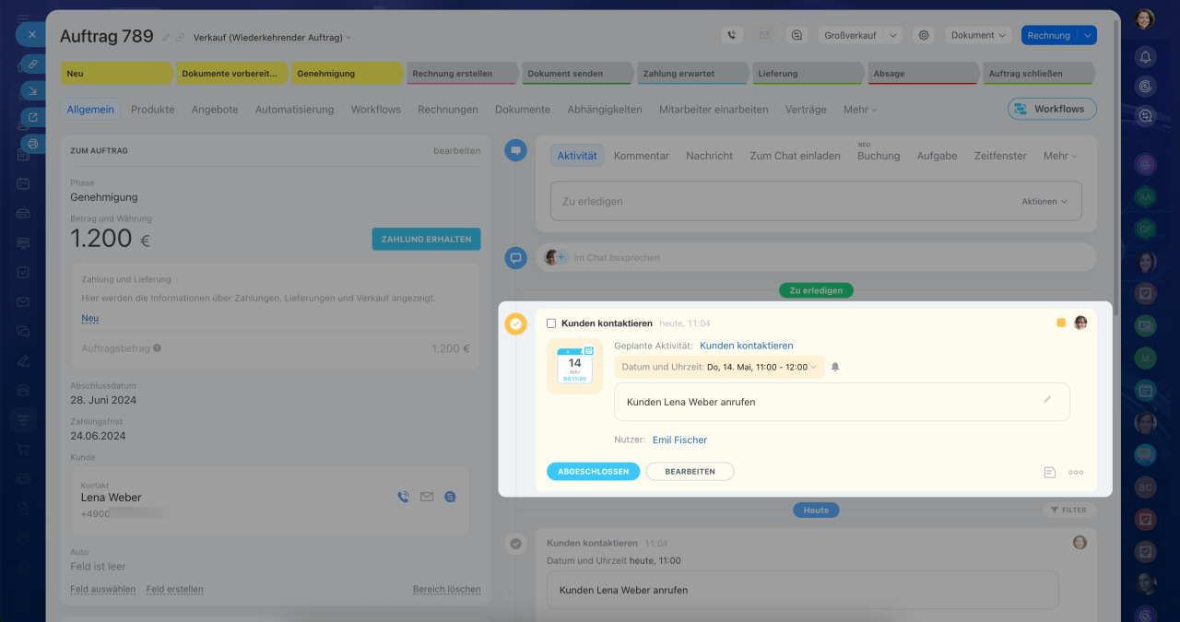The height and width of the screenshot is (622, 1180).
Task: Open the Kunden kontaktieren activity link
Action: [x=746, y=346]
